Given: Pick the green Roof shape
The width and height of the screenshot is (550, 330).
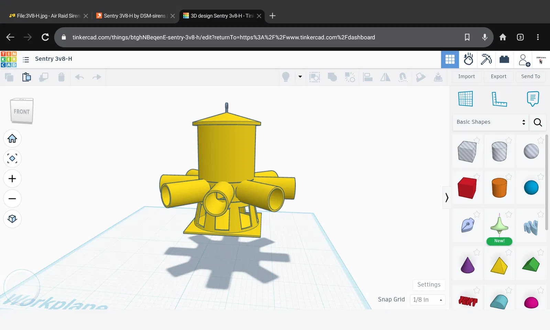Looking at the screenshot, I should 531,264.
